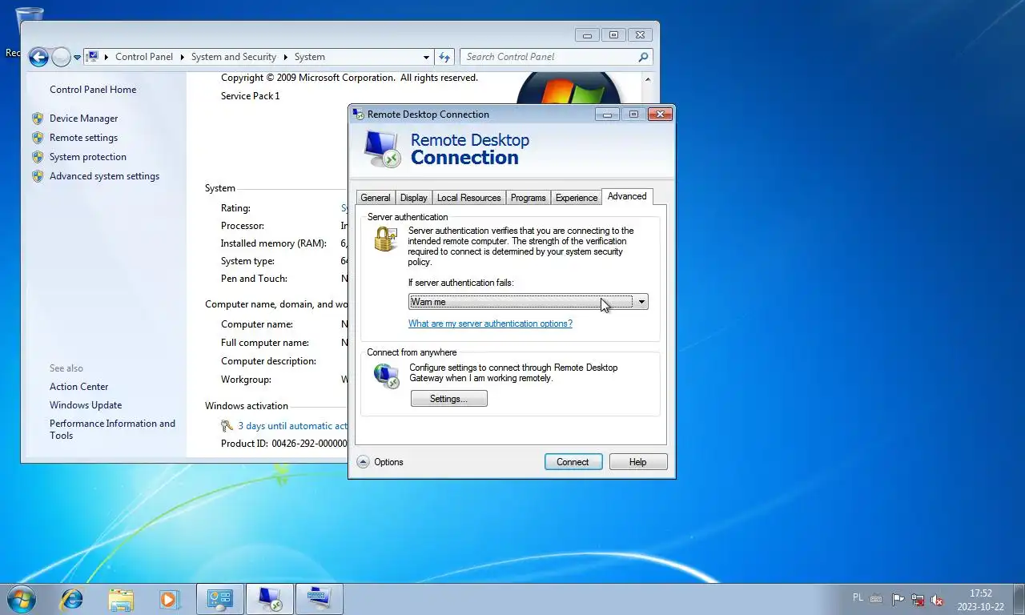
Task: Click shield icon beside Advanced system settings
Action: [x=38, y=176]
